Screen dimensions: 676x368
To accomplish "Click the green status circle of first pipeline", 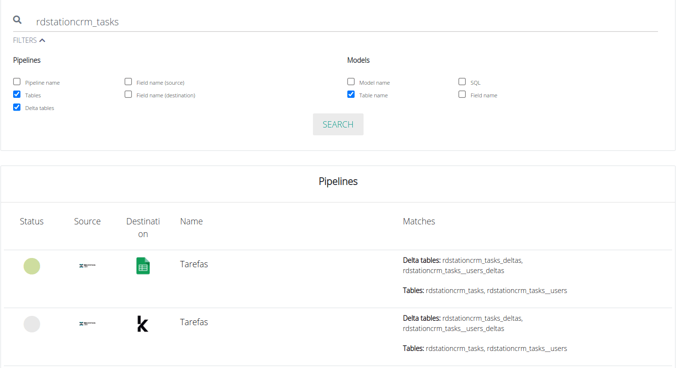I will pos(32,266).
